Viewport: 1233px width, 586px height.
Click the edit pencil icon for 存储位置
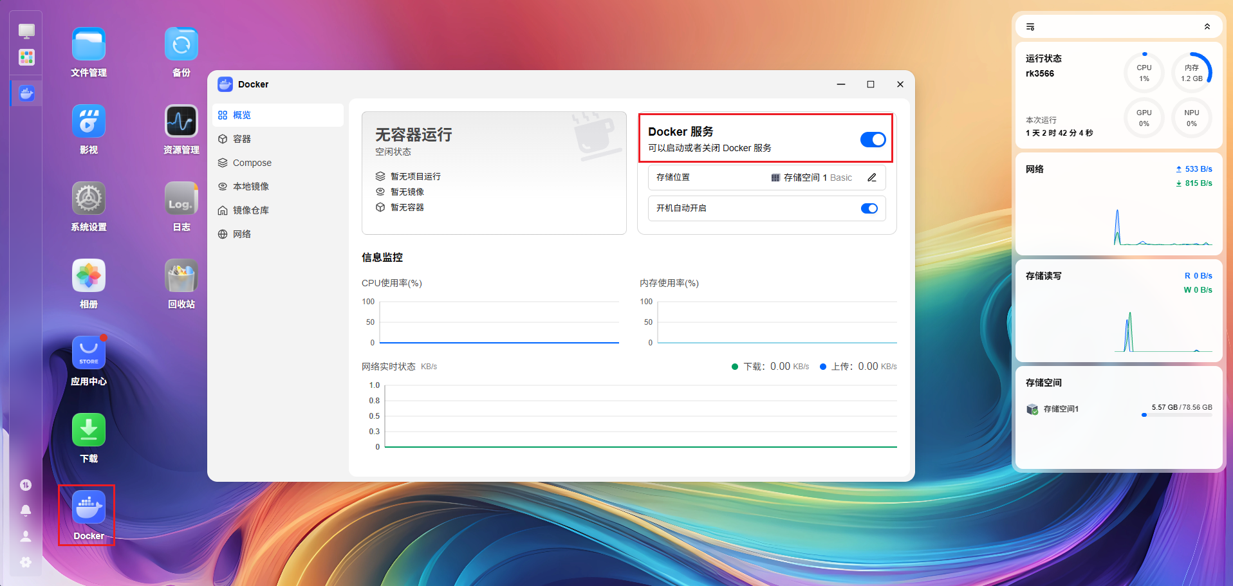pos(872,178)
